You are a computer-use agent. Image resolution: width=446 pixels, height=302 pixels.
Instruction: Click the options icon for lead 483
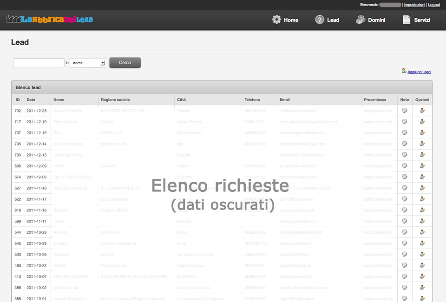(422, 265)
